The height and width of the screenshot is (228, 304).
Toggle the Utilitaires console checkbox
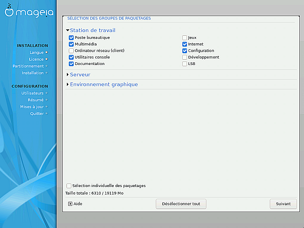pyautogui.click(x=71, y=57)
